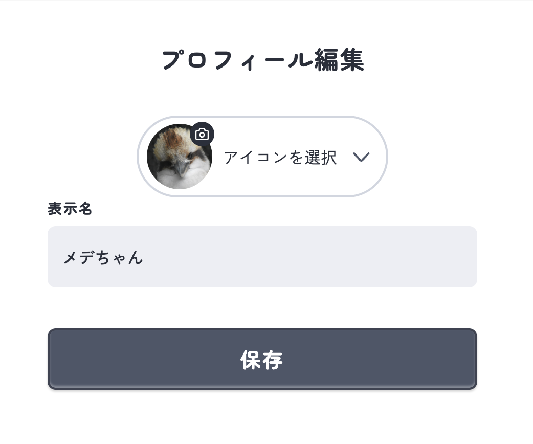Open the rounded icon selector pill

tap(262, 157)
